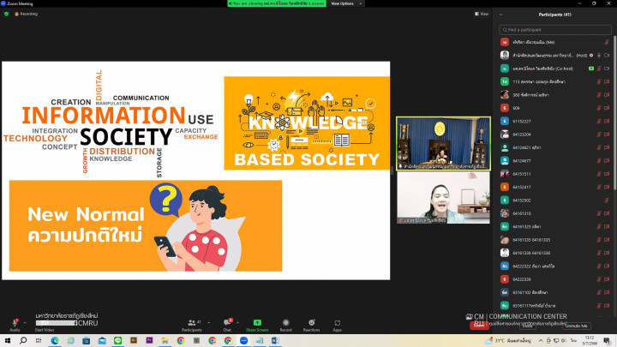Click the red Recording indicator
Viewport: 617px width, 347px height.
pos(26,14)
